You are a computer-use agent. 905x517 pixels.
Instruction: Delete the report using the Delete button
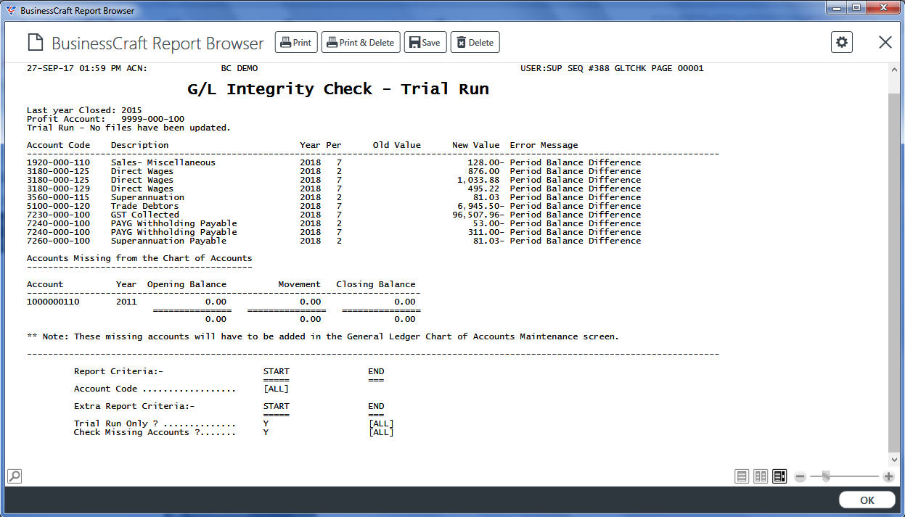point(475,43)
